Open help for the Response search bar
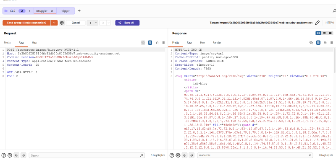 click(172, 155)
